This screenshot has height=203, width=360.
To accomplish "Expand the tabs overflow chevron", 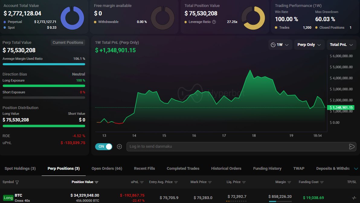I will [356, 169].
